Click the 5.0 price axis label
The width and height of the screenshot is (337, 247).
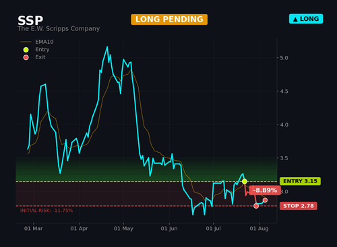coord(284,58)
